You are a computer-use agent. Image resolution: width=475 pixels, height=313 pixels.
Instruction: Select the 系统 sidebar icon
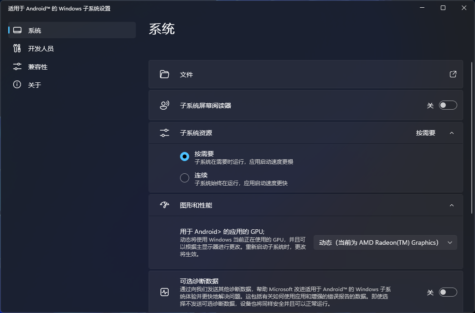(17, 30)
